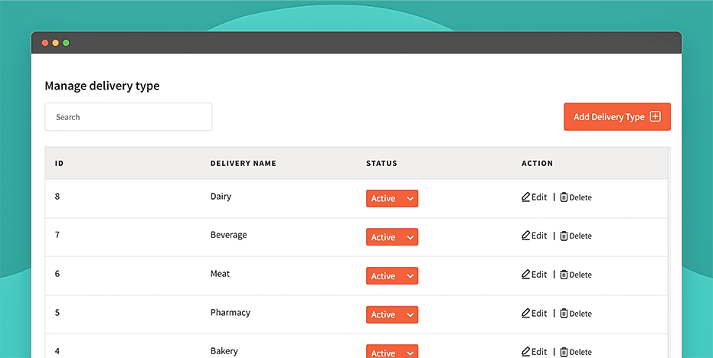
Task: Click the ID column header
Action: pyautogui.click(x=59, y=163)
